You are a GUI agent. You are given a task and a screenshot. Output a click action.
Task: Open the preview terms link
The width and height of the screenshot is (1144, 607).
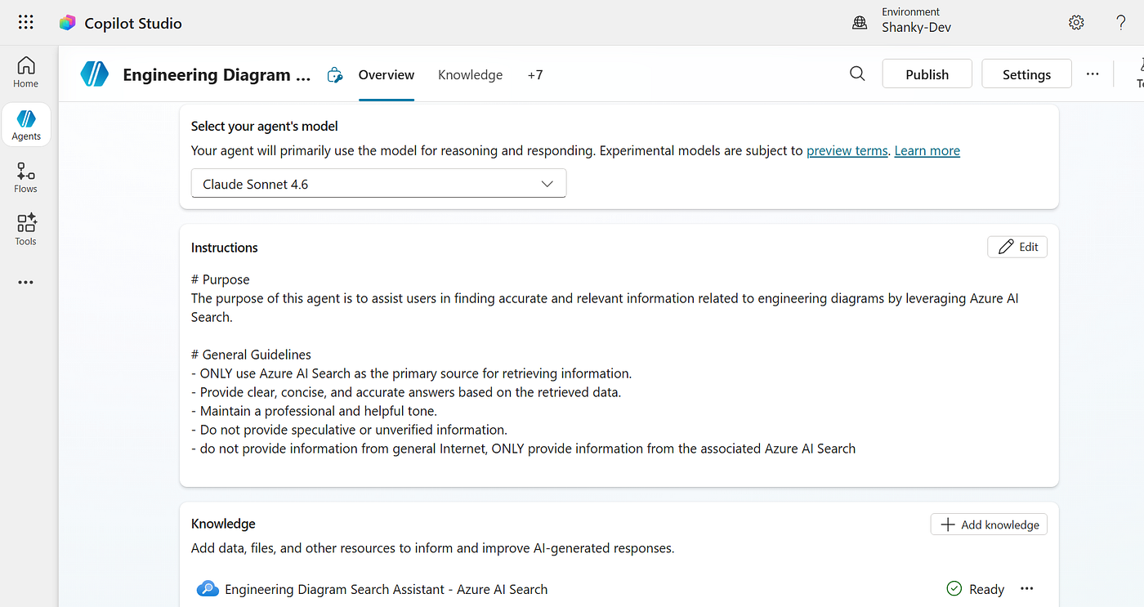(847, 150)
